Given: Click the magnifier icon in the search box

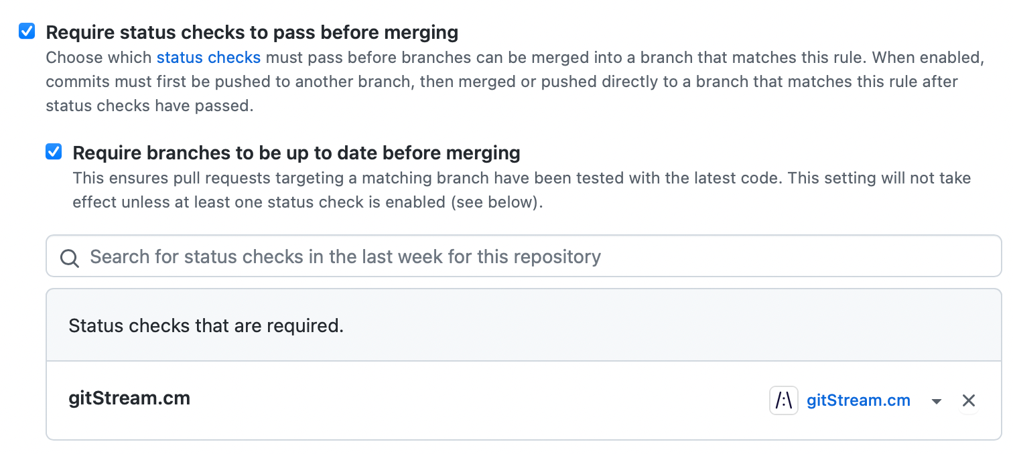Looking at the screenshot, I should coord(70,258).
